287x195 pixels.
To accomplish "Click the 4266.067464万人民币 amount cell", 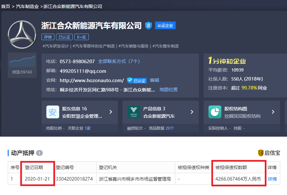I will coord(238,179).
